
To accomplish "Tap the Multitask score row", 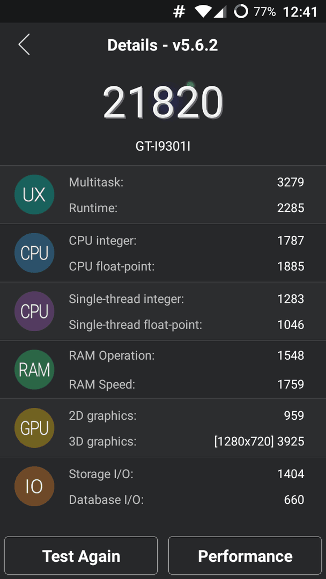I will (187, 182).
